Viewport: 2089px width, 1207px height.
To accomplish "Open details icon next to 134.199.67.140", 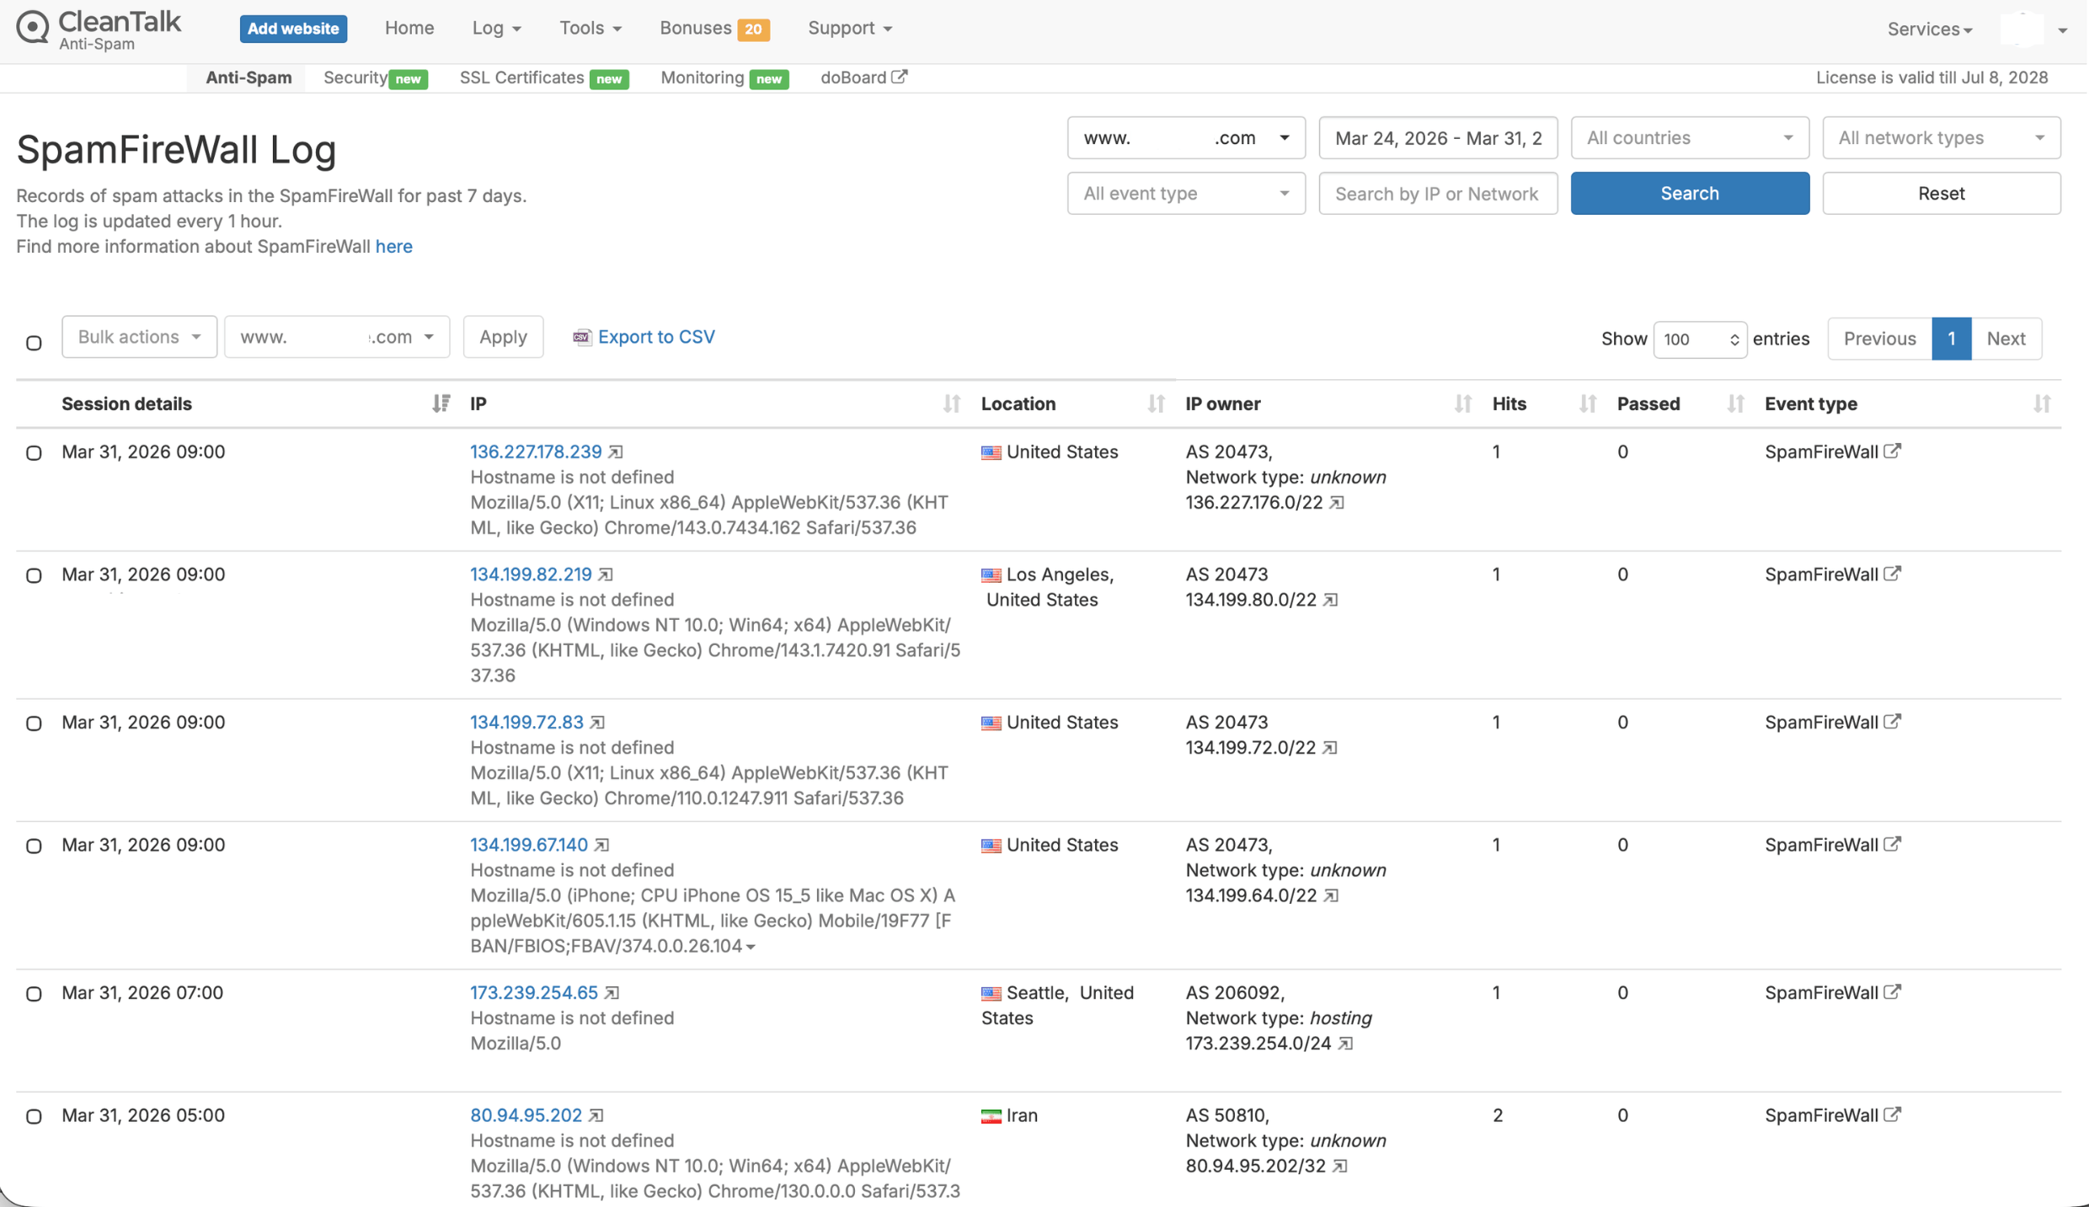I will pyautogui.click(x=602, y=845).
